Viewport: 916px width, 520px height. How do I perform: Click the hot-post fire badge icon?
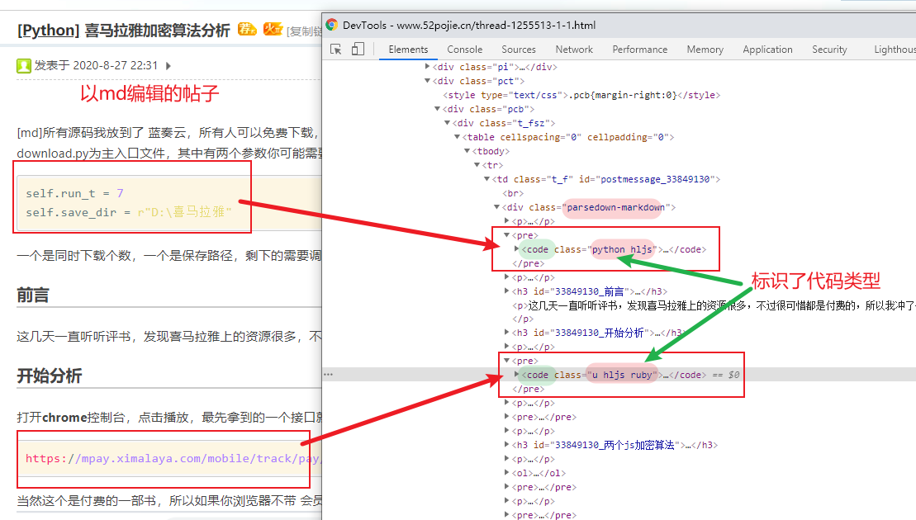tap(273, 29)
